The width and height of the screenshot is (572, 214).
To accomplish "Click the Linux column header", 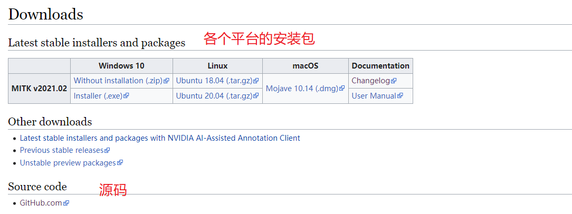I will click(x=218, y=66).
